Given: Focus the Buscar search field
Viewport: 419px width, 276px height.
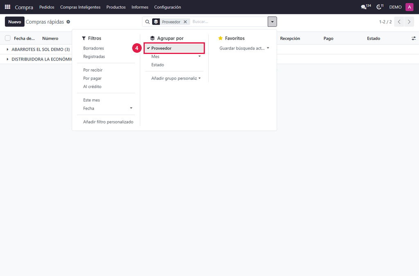Looking at the screenshot, I should click(228, 22).
